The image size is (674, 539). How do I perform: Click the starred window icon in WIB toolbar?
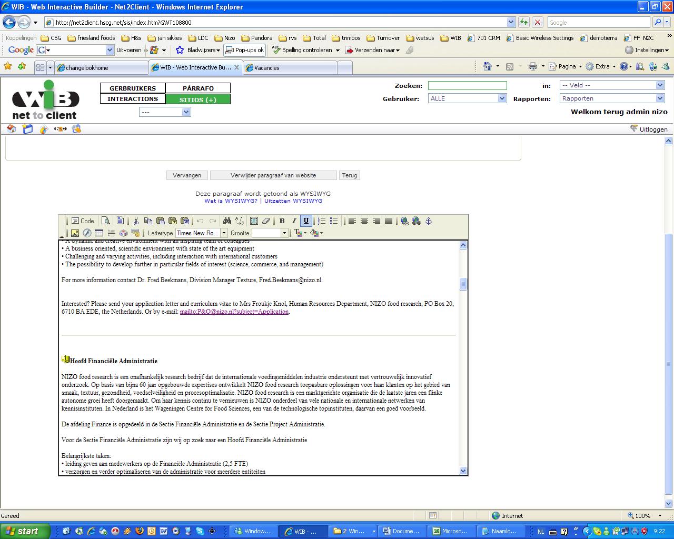tap(28, 129)
